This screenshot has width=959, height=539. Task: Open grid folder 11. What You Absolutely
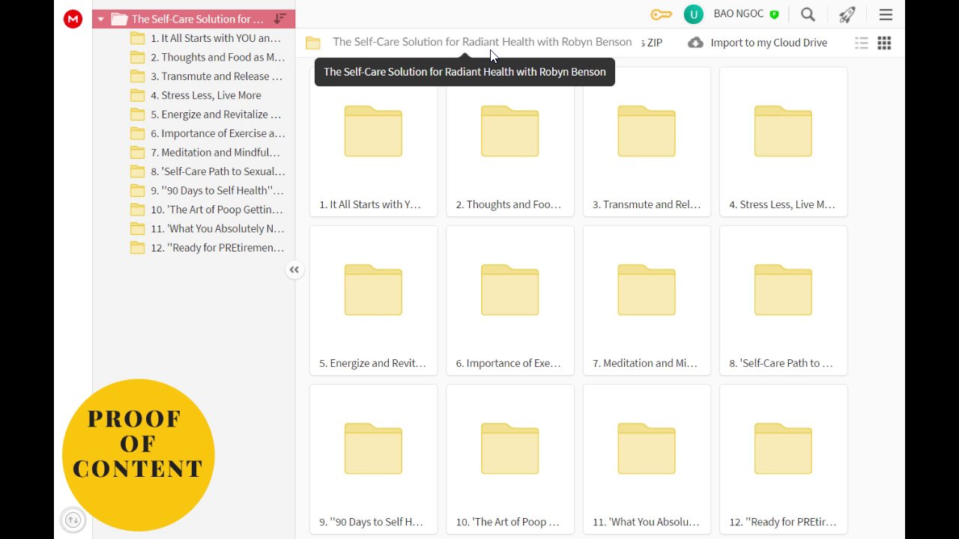pyautogui.click(x=647, y=459)
